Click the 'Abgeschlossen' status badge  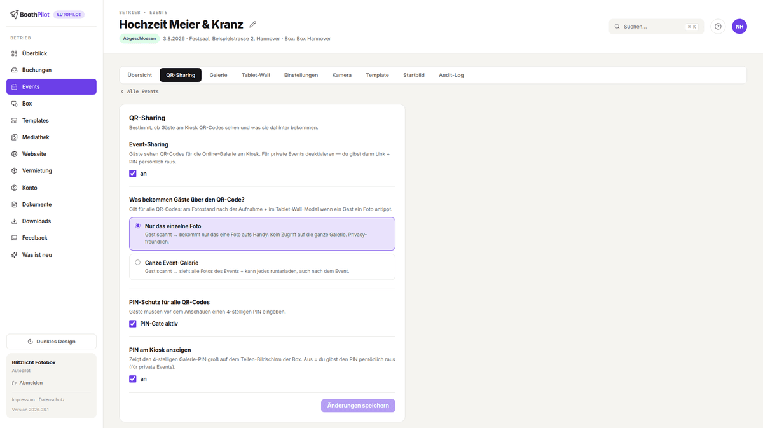(139, 39)
